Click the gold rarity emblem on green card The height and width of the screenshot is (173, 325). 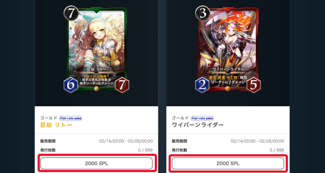pos(96,89)
